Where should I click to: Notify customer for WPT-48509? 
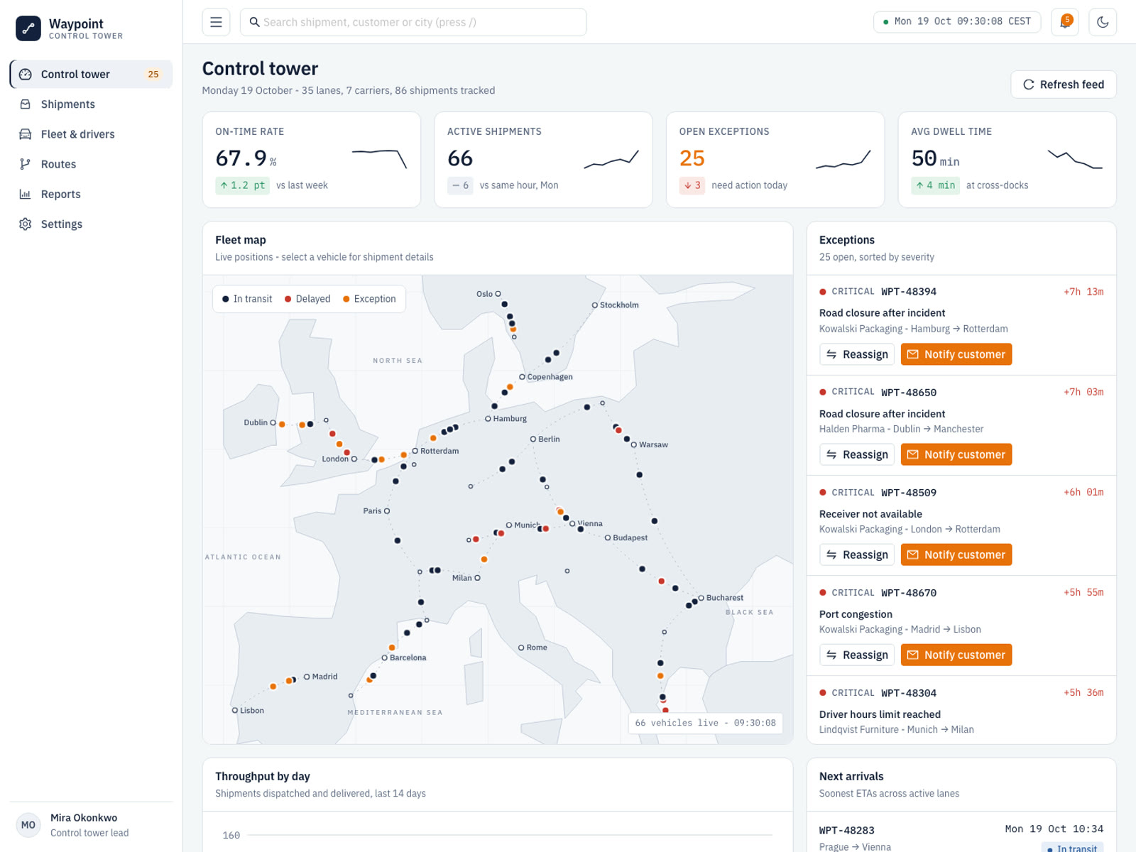point(956,555)
